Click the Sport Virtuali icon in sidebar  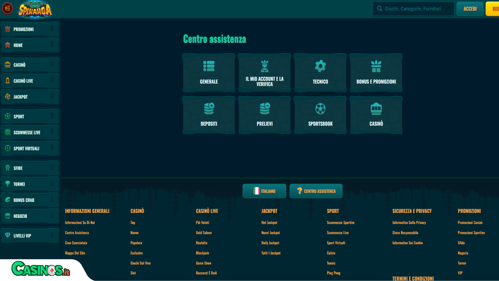(x=7, y=148)
